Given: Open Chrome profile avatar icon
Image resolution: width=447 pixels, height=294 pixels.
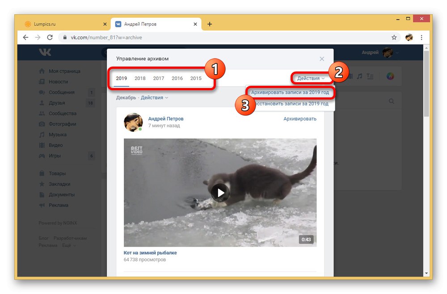Looking at the screenshot, I should pos(409,38).
